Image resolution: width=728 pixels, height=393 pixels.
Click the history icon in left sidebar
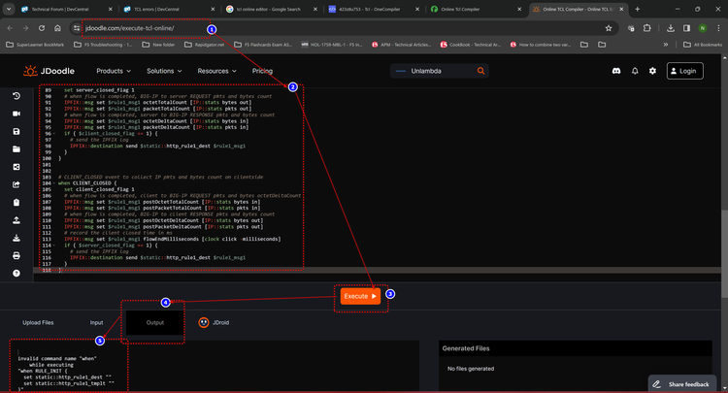(17, 95)
